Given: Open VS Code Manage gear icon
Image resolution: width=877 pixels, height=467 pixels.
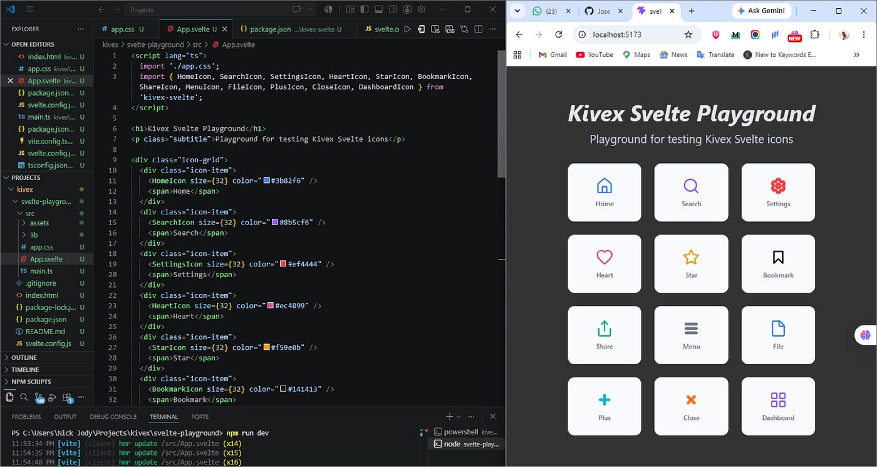Looking at the screenshot, I should tap(422, 9).
